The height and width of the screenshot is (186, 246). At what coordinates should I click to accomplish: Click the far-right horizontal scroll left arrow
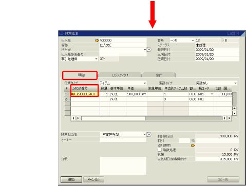224,118
